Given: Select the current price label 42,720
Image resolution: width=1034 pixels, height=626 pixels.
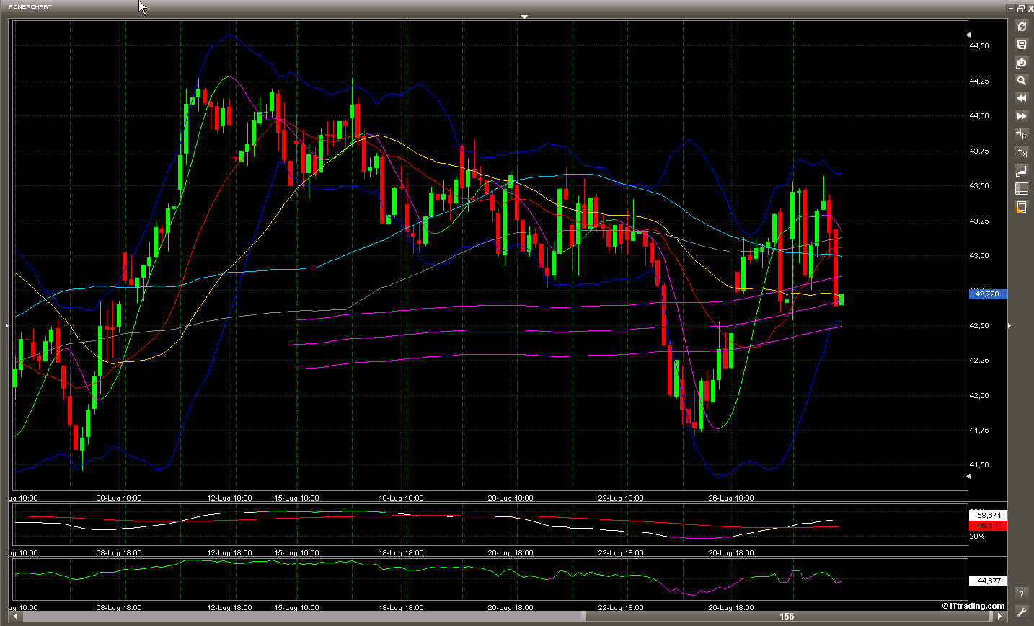Looking at the screenshot, I should point(988,294).
